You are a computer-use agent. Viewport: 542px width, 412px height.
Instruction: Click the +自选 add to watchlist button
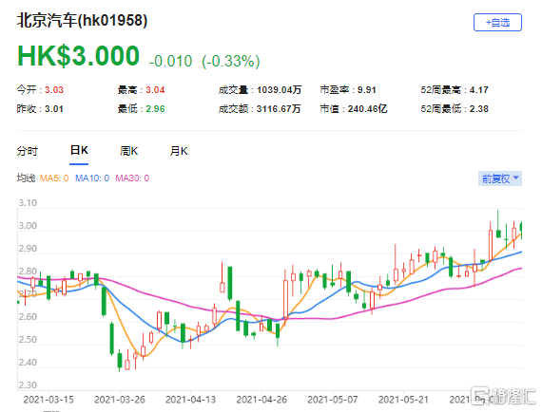497,23
